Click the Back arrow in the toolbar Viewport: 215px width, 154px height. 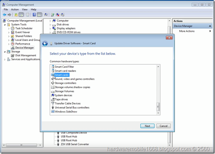tap(5, 15)
